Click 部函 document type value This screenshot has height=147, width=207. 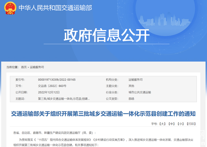(x=131, y=99)
